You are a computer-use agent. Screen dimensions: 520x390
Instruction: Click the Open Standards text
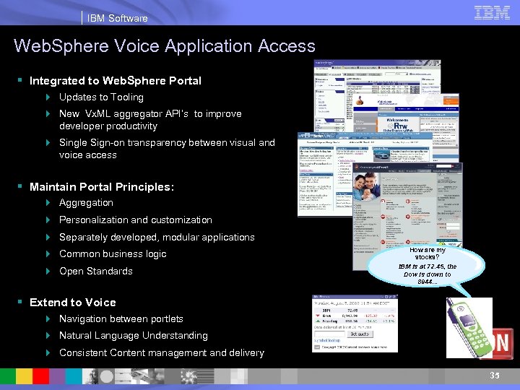click(96, 272)
